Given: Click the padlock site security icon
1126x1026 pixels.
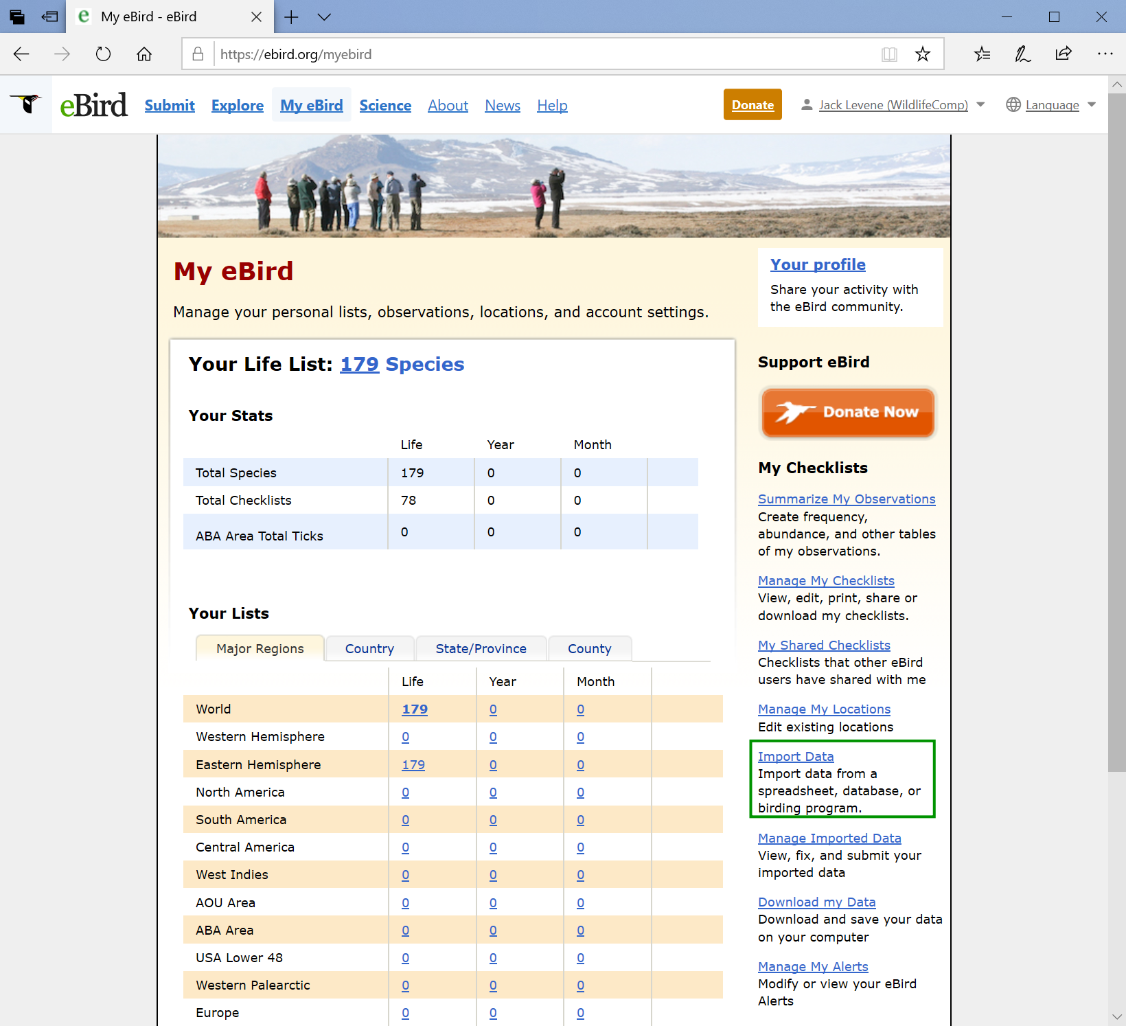Looking at the screenshot, I should coord(198,54).
